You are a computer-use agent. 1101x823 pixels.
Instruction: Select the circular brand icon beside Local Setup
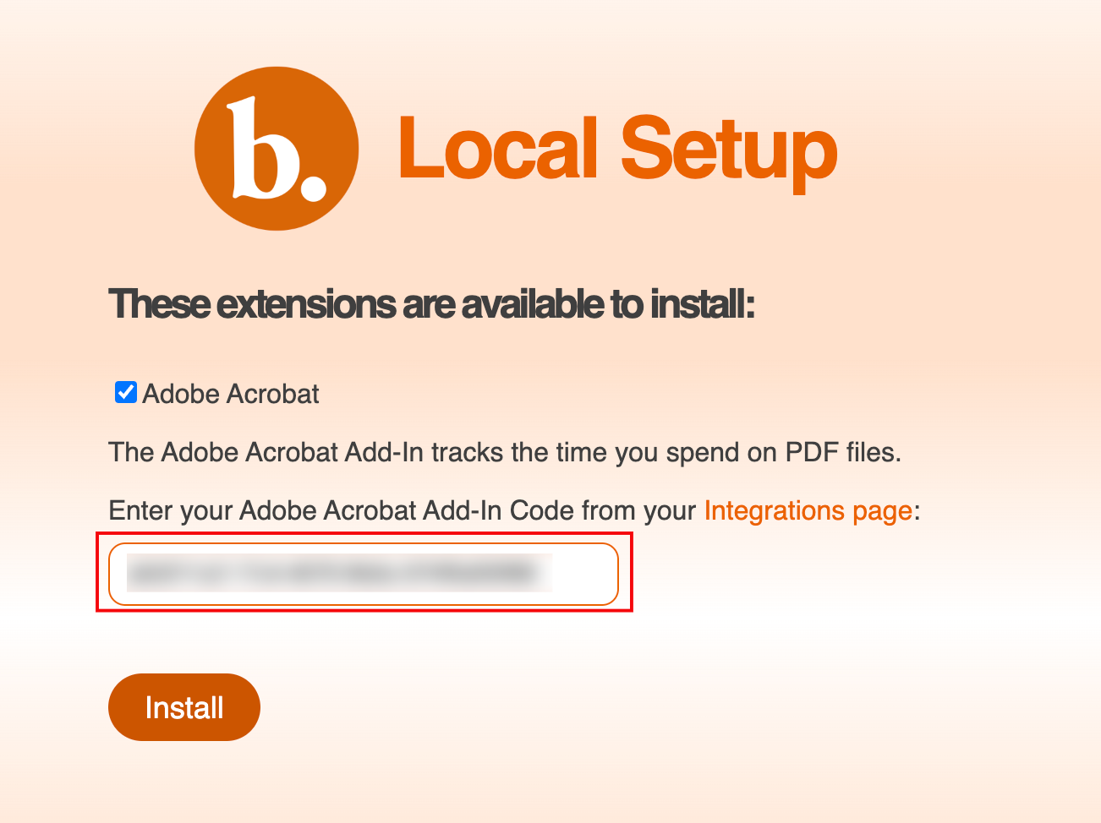tap(276, 148)
